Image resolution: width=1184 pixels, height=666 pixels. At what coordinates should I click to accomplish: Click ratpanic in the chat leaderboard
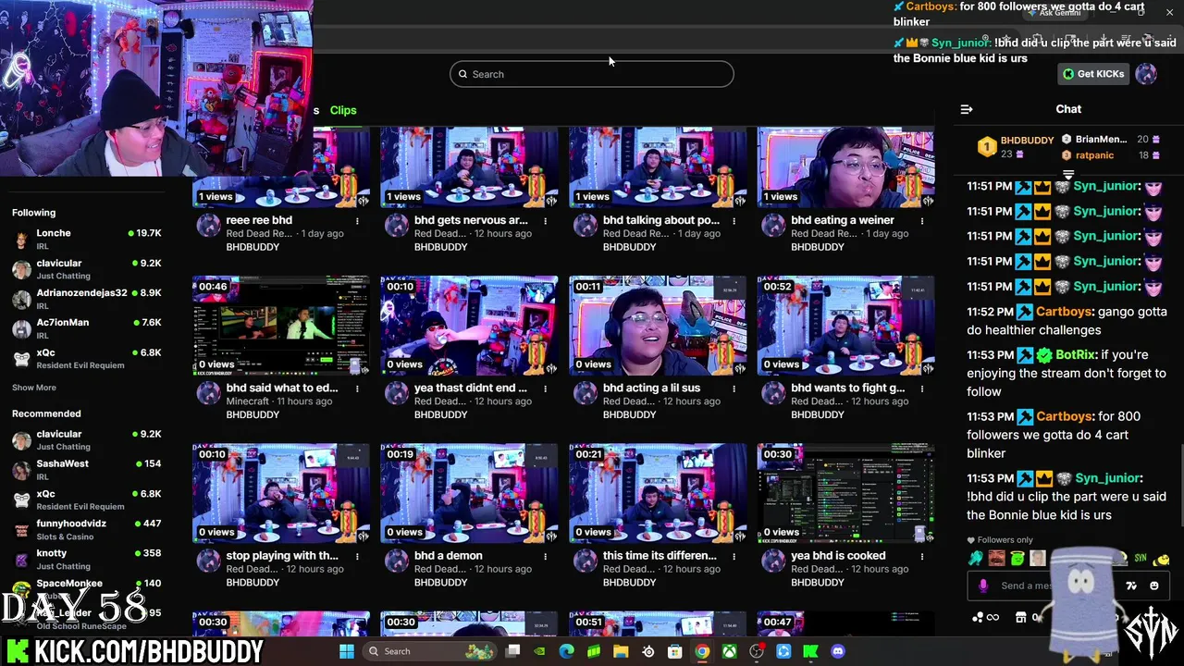click(x=1094, y=155)
